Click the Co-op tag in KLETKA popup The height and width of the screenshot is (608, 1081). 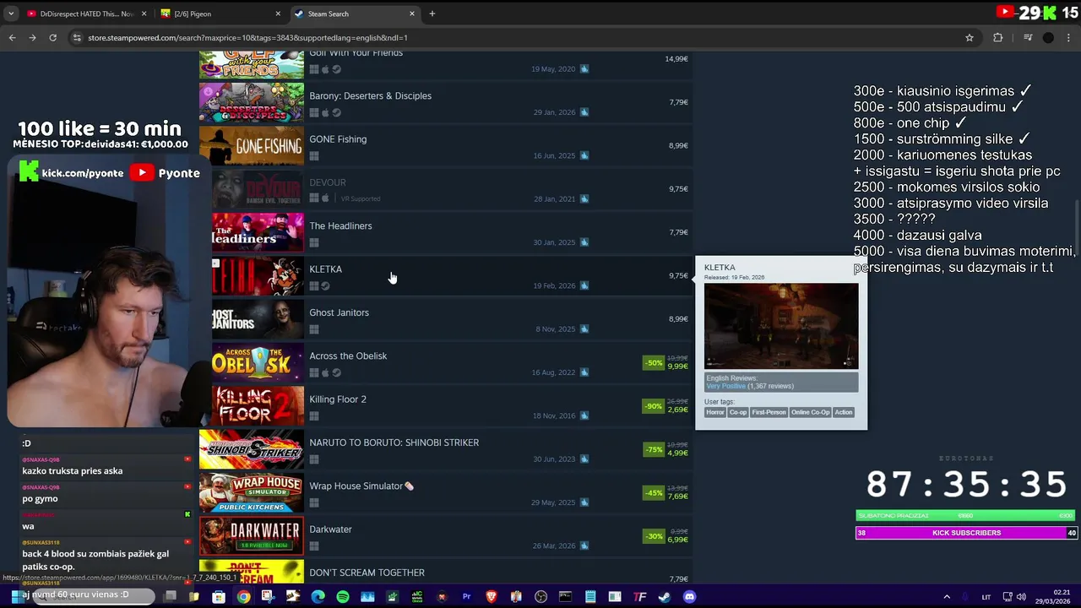[x=738, y=412]
